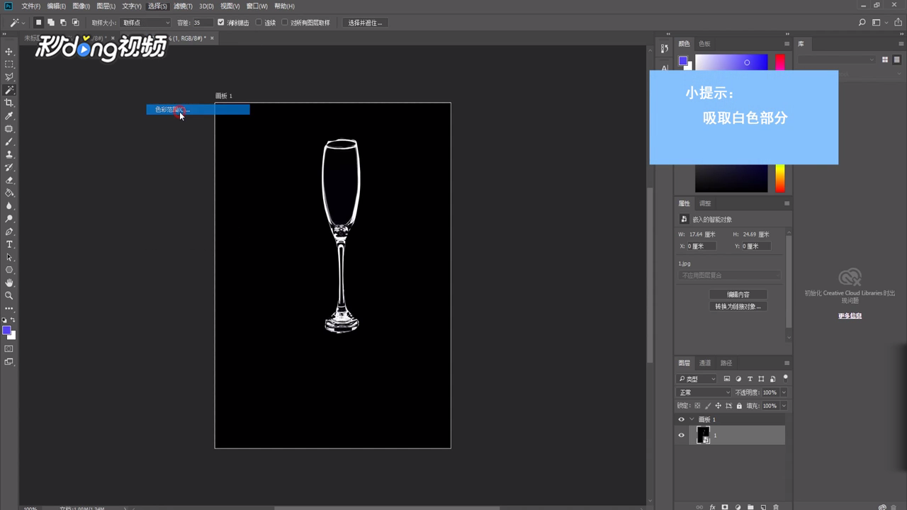
Task: Select the Polygonal Lasso tool
Action: (x=9, y=77)
